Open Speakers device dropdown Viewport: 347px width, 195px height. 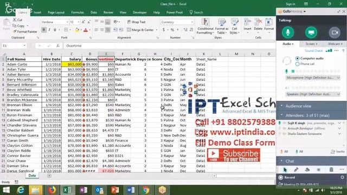pos(312,94)
